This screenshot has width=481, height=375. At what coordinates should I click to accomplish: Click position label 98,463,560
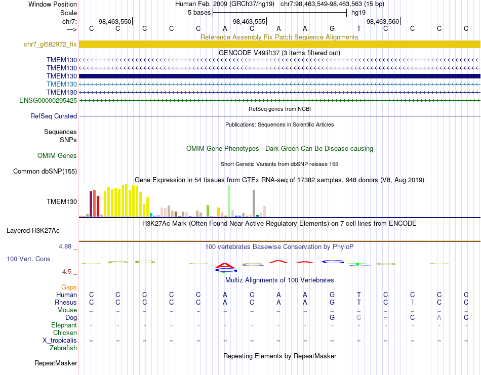[383, 21]
